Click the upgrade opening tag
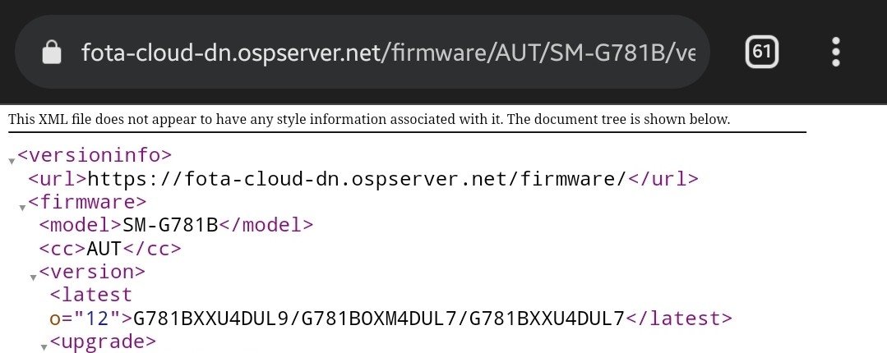Screen dimensions: 887x353 tap(103, 342)
